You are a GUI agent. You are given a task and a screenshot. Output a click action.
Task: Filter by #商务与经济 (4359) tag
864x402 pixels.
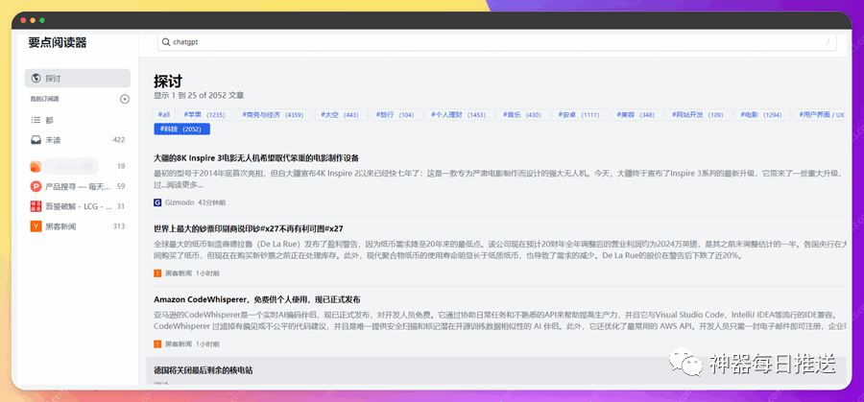[274, 114]
